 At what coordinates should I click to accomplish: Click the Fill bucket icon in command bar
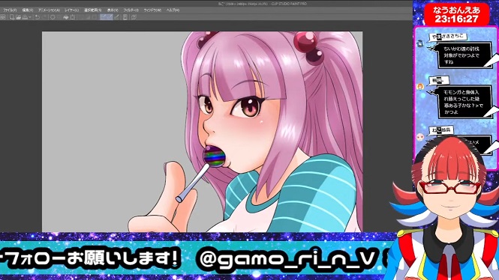[66, 17]
